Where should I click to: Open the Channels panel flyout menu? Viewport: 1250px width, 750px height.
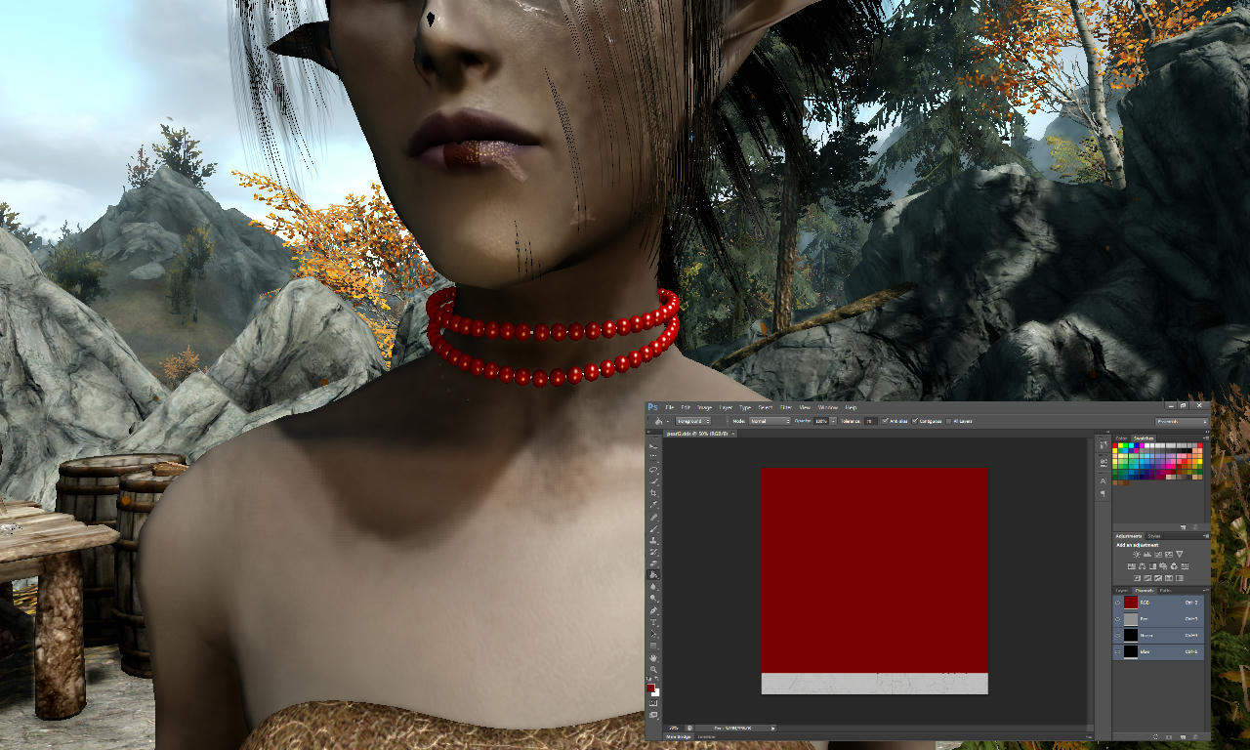1204,591
